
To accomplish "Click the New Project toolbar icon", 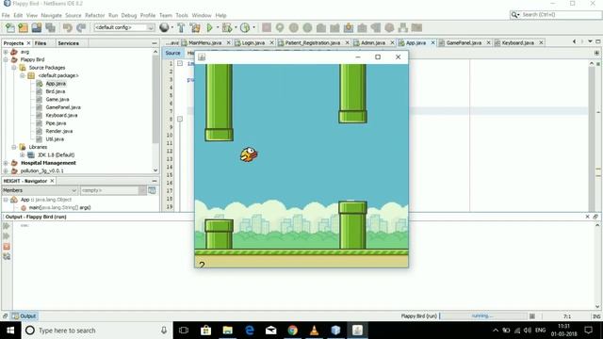I will (x=23, y=27).
